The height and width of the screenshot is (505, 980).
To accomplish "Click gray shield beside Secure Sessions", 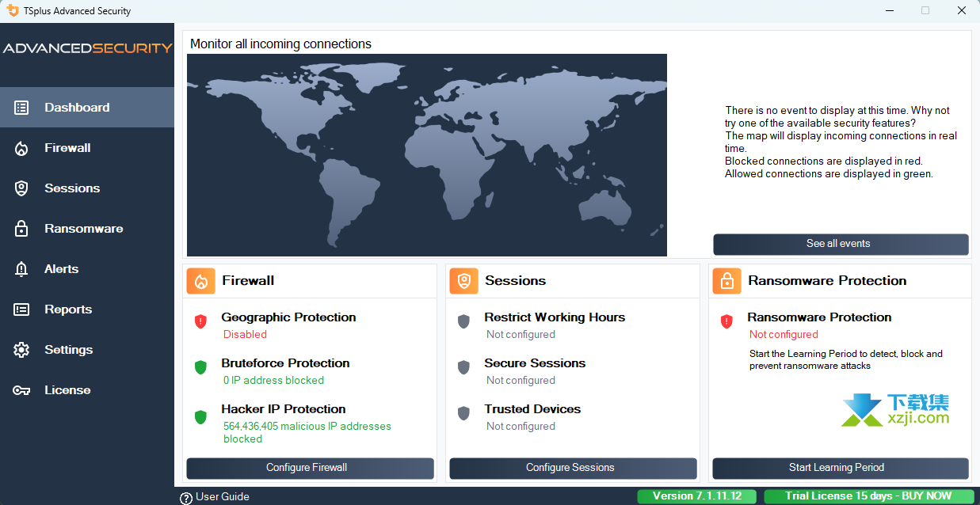I will coord(464,367).
